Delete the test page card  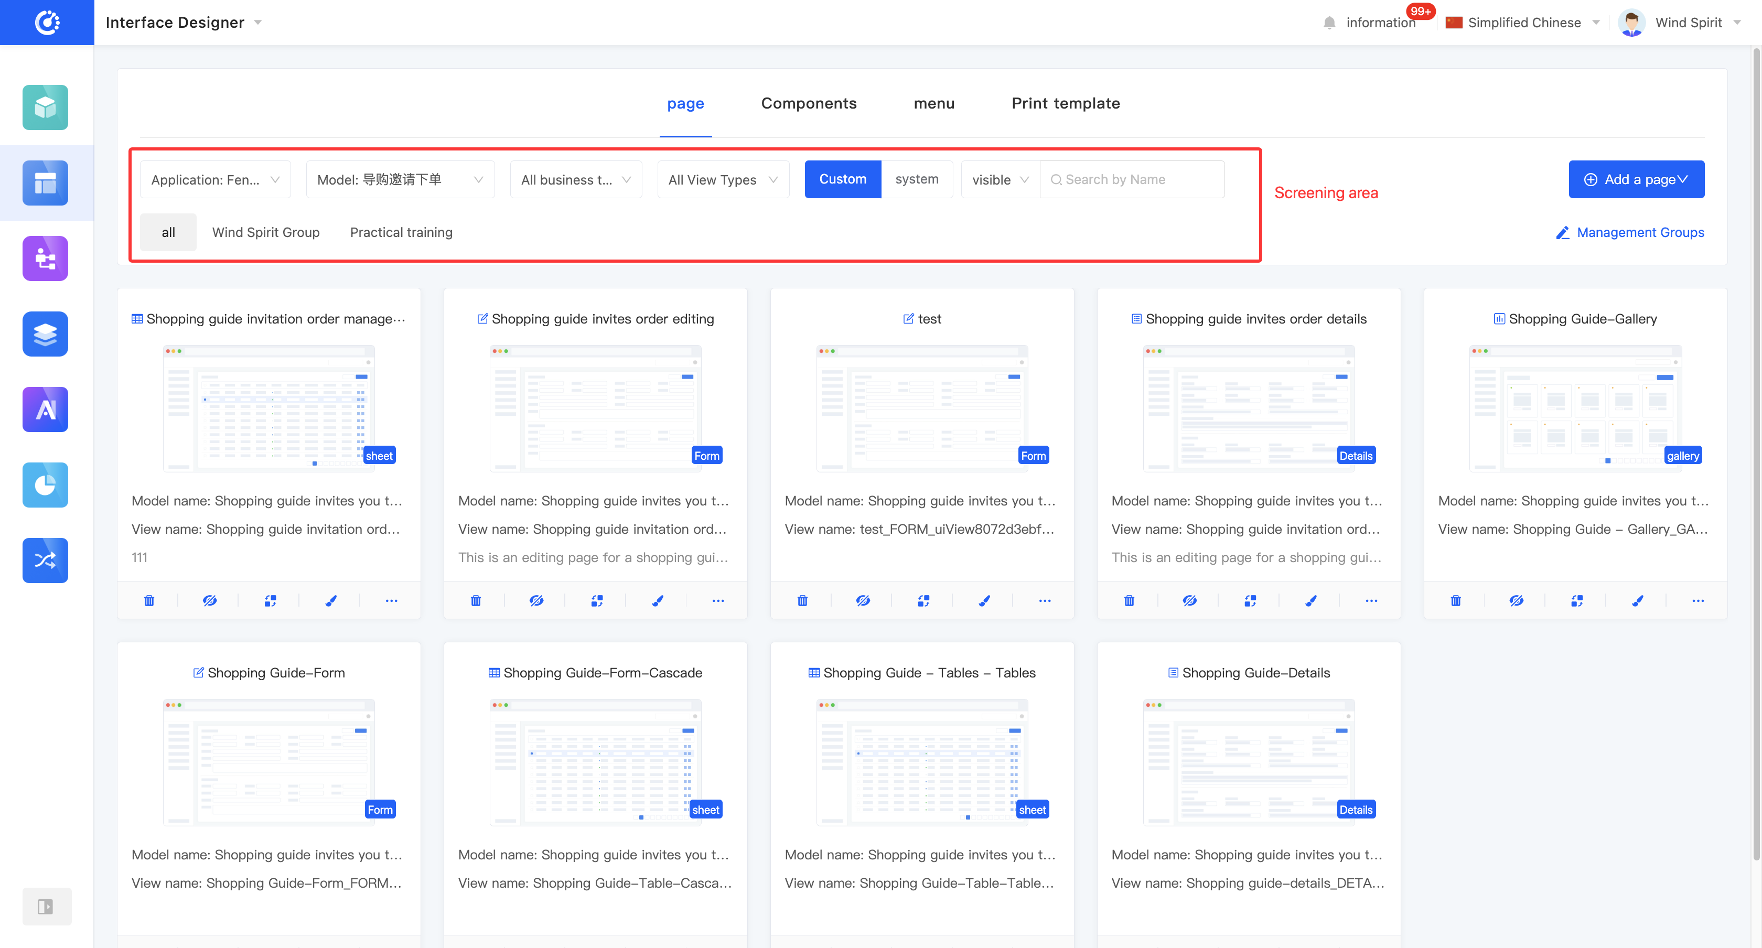pos(802,600)
